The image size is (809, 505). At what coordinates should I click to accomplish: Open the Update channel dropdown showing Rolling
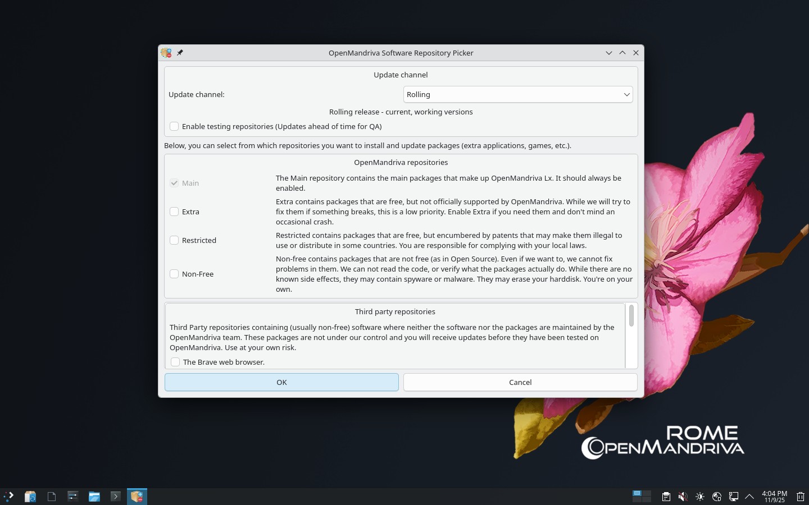pyautogui.click(x=517, y=94)
